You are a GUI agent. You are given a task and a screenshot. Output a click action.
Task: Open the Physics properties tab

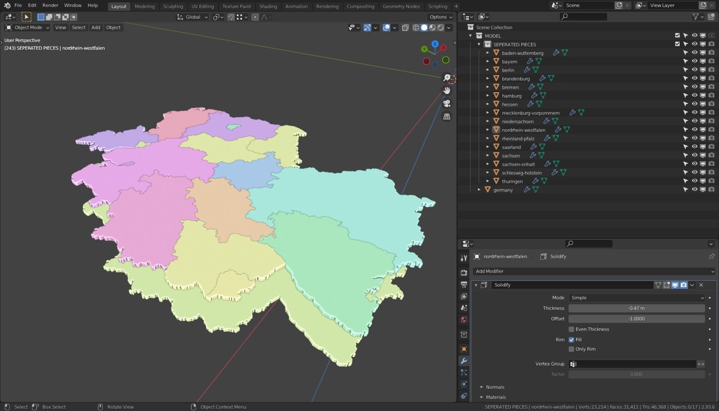pyautogui.click(x=463, y=384)
